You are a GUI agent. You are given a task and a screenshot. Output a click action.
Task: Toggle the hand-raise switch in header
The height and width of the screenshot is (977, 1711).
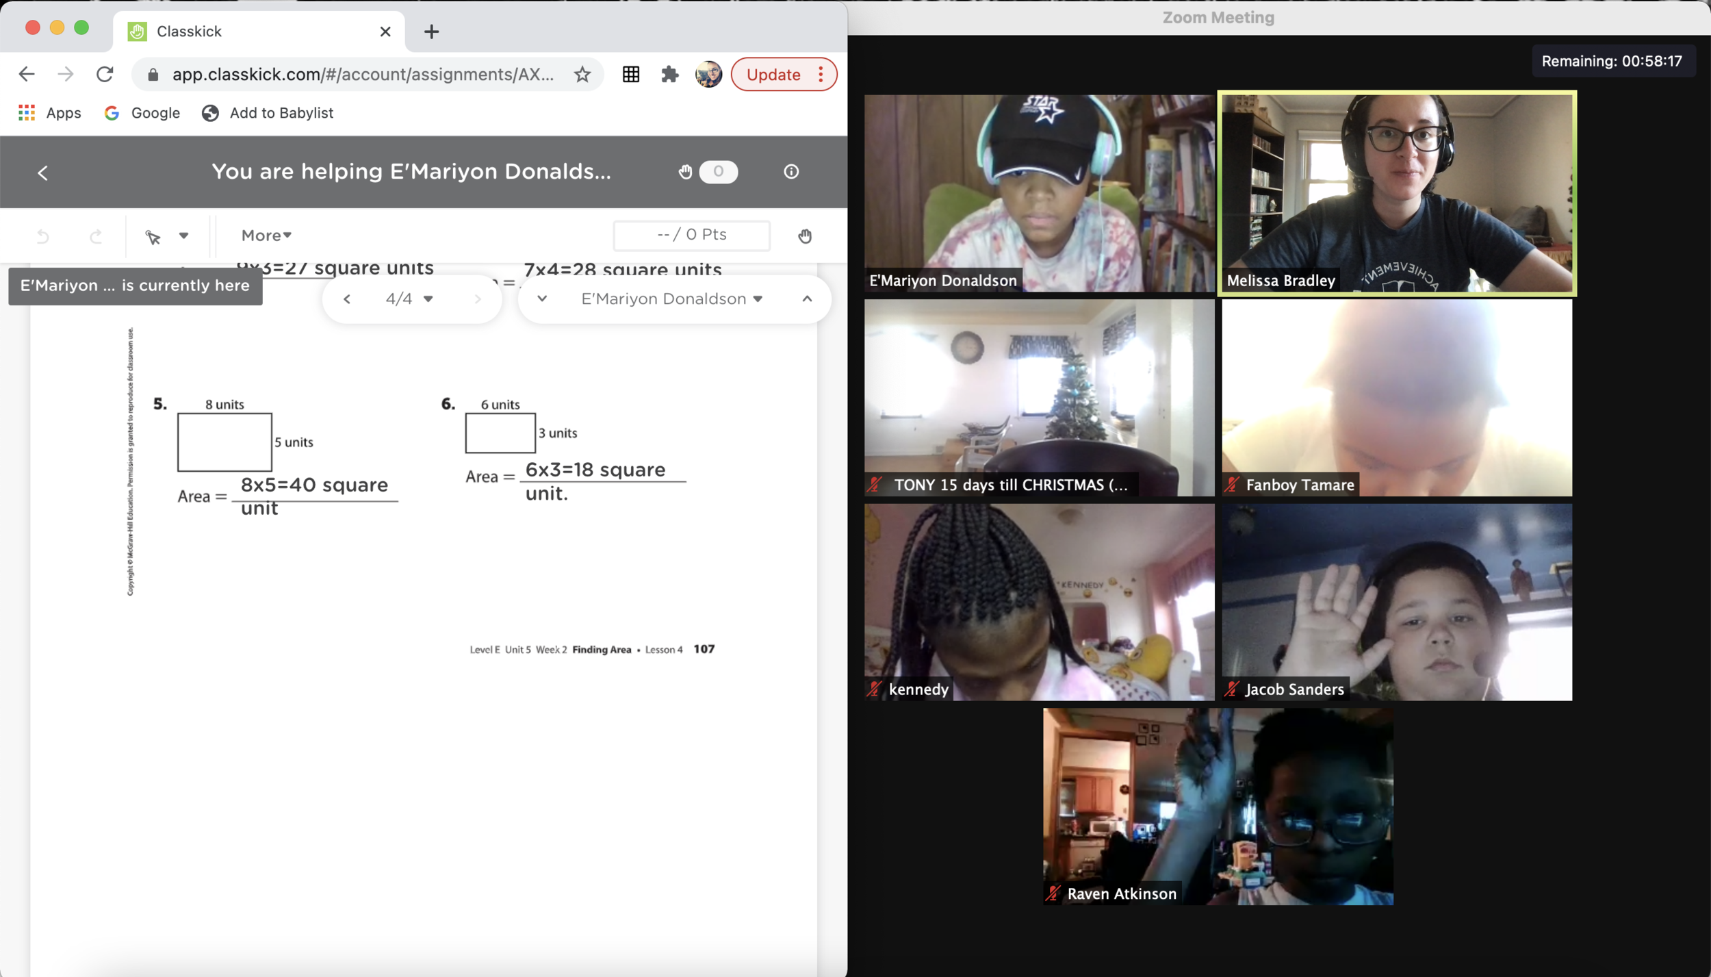pyautogui.click(x=717, y=172)
